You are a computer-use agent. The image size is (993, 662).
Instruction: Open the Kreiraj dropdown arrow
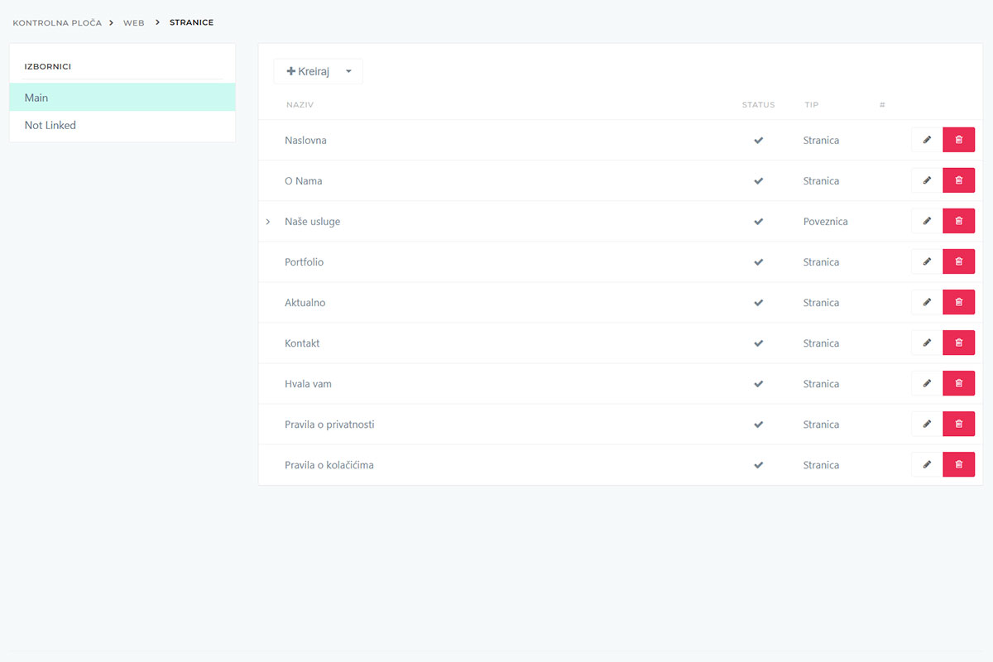348,72
